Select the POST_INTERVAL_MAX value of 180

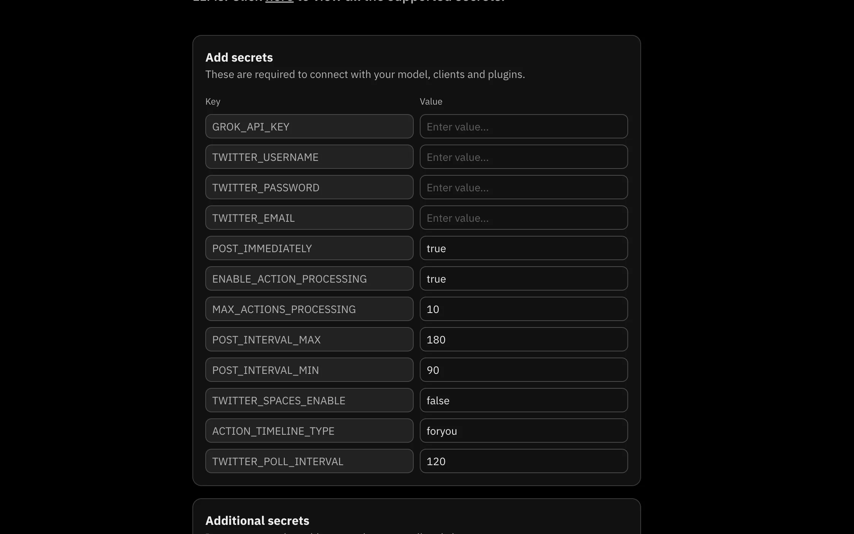523,339
